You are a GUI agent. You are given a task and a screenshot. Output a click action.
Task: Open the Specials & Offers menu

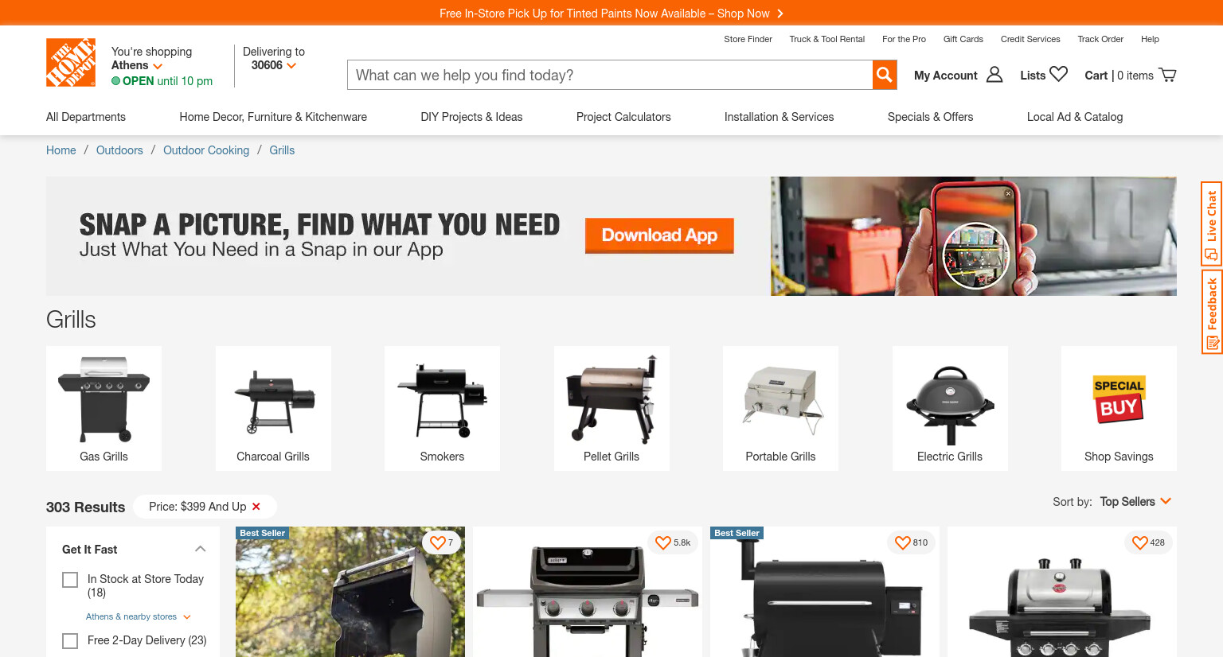pos(930,117)
